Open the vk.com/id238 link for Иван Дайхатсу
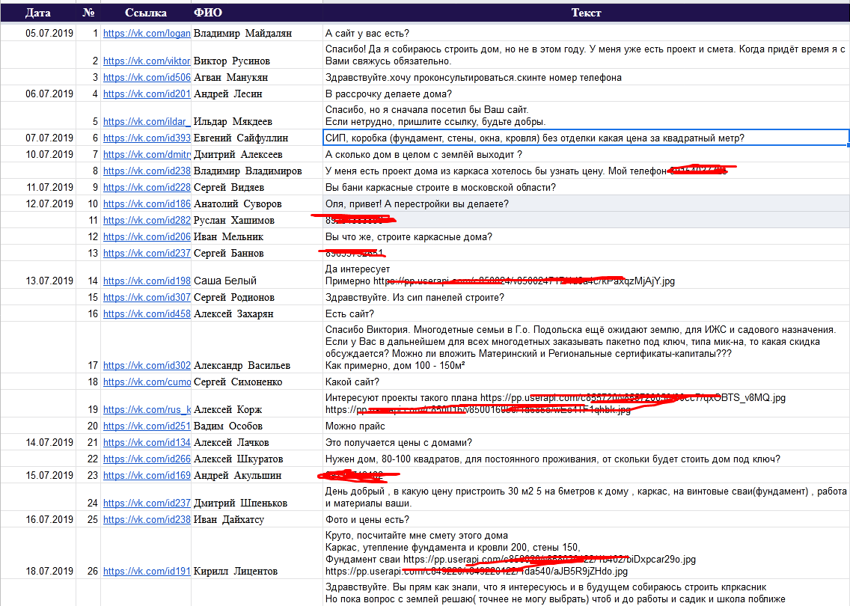Image resolution: width=850 pixels, height=606 pixels. pyautogui.click(x=147, y=519)
